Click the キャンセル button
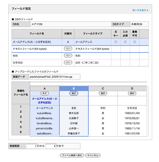 coord(93,155)
